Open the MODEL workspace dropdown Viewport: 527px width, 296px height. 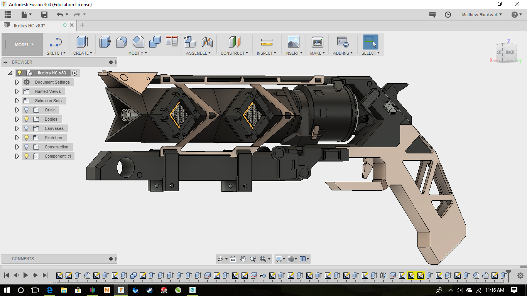[x=24, y=45]
